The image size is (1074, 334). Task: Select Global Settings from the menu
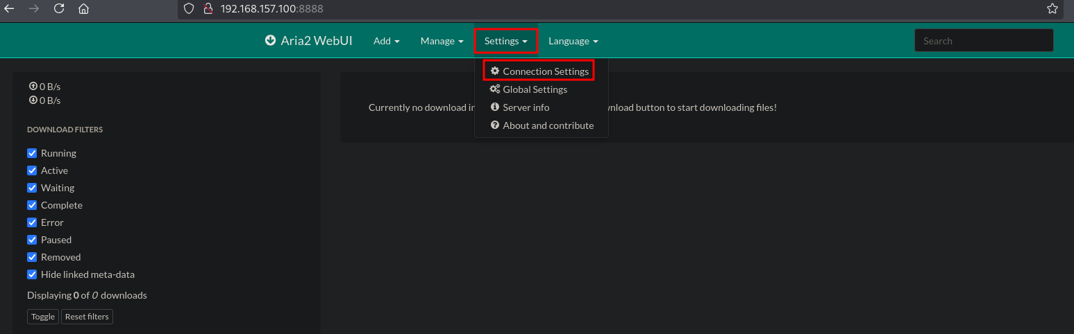535,89
